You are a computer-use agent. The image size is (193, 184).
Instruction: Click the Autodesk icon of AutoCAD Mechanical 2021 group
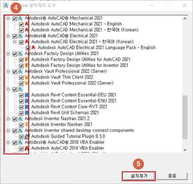tap(21, 18)
